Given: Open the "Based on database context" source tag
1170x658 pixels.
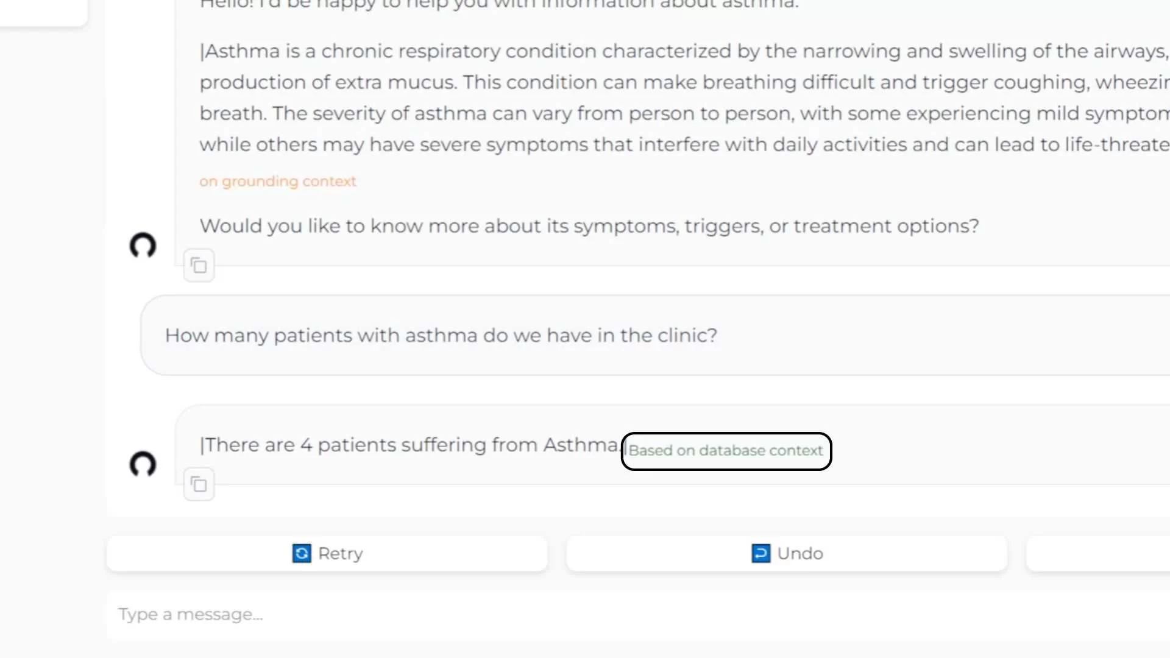Looking at the screenshot, I should [725, 451].
